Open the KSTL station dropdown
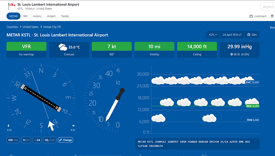The width and height of the screenshot is (275, 156). (213, 35)
